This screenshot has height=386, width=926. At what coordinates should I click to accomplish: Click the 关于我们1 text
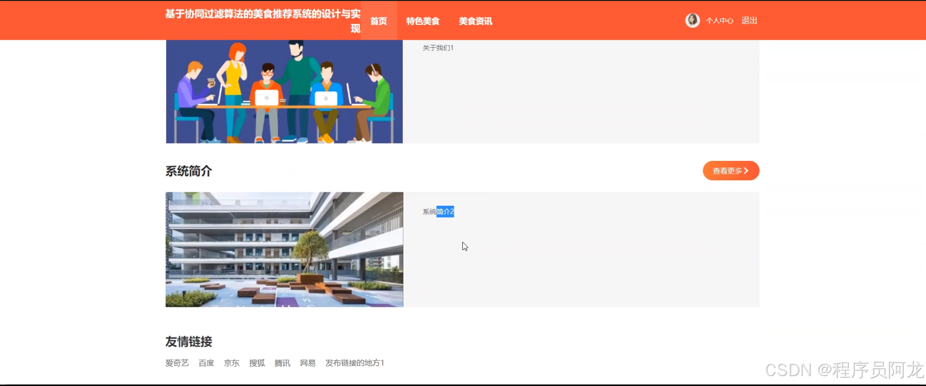point(438,48)
